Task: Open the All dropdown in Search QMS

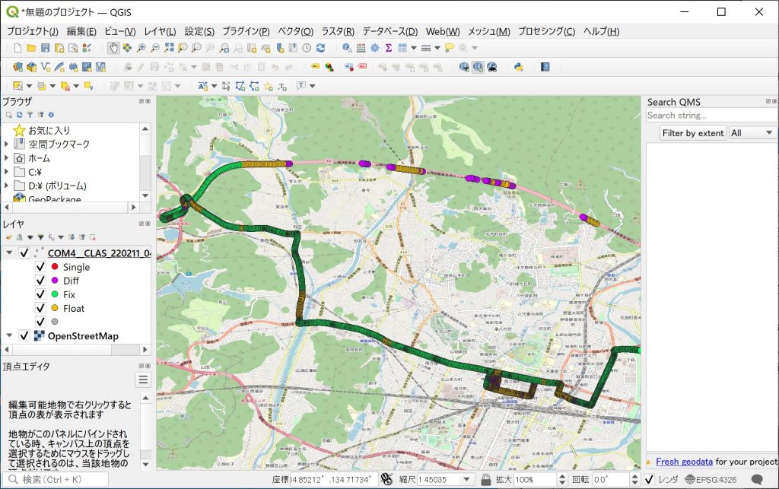Action: tap(751, 132)
